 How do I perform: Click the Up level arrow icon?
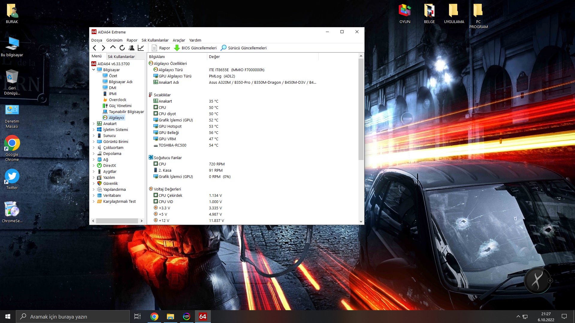click(113, 48)
